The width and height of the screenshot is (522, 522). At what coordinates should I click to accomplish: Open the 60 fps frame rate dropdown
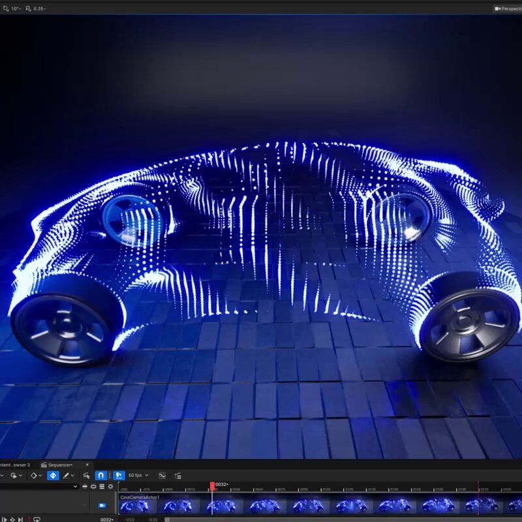(x=138, y=476)
